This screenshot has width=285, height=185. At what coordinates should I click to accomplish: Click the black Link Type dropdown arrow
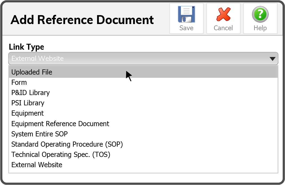pos(272,59)
